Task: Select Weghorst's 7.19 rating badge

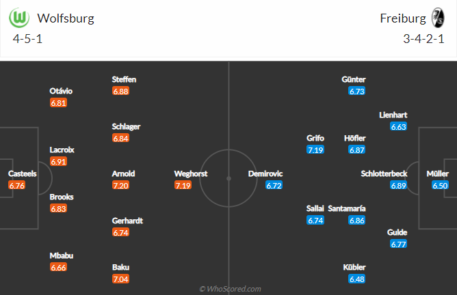Action: click(x=183, y=185)
